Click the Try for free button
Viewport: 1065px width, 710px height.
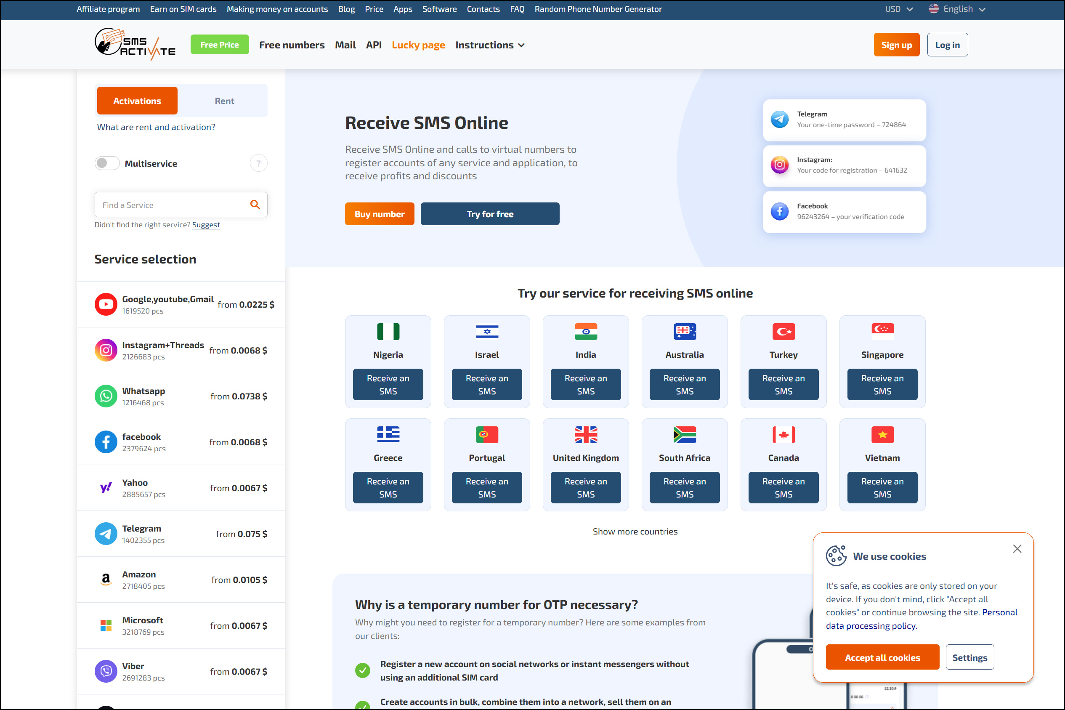tap(490, 214)
